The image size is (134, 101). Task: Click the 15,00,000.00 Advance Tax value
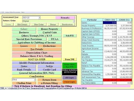coord(124,71)
